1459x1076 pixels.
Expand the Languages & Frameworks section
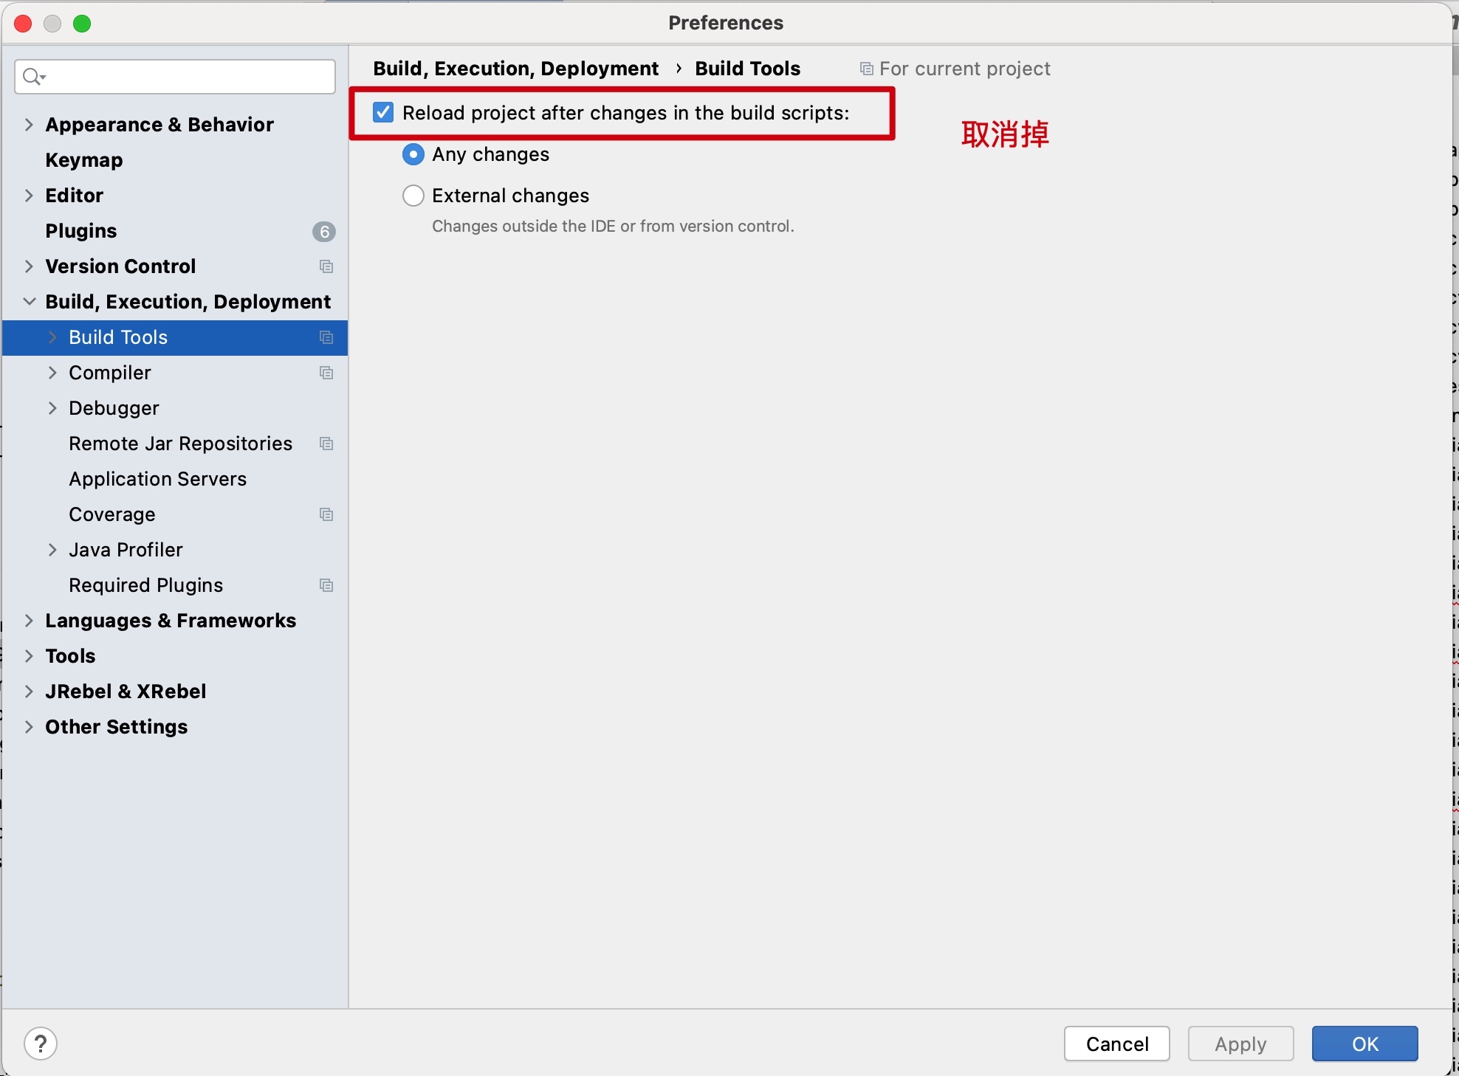[29, 621]
